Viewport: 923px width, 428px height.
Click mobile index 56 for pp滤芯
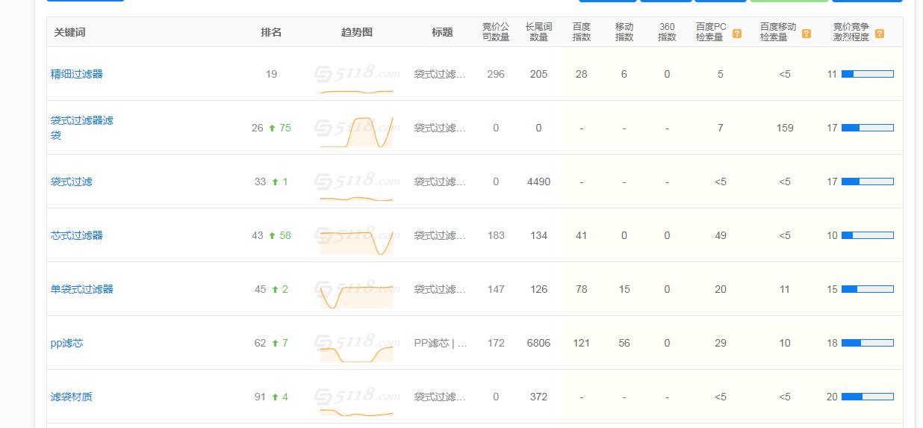click(624, 343)
